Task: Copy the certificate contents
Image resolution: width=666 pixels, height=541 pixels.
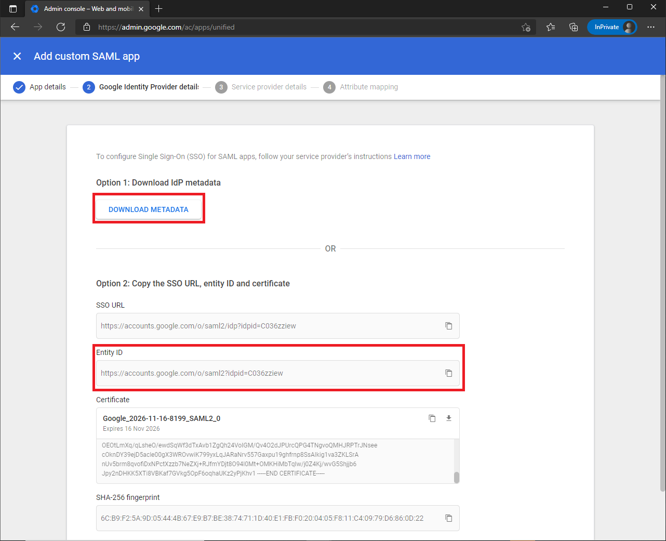Action: coord(432,418)
